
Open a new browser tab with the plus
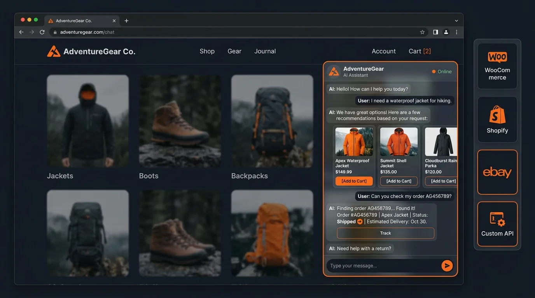click(x=126, y=20)
